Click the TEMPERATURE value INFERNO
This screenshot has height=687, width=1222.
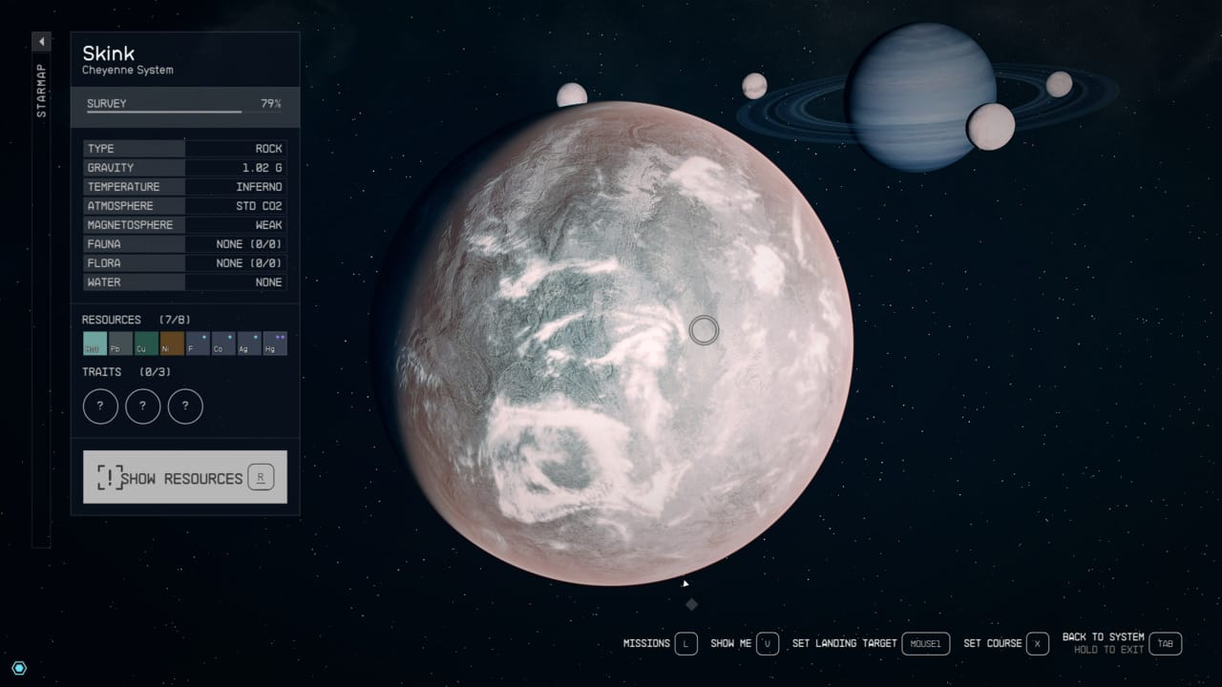tap(259, 187)
